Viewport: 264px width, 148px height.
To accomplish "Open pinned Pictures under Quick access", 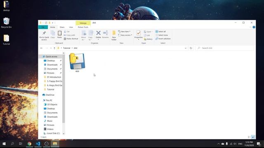I will click(x=50, y=73).
